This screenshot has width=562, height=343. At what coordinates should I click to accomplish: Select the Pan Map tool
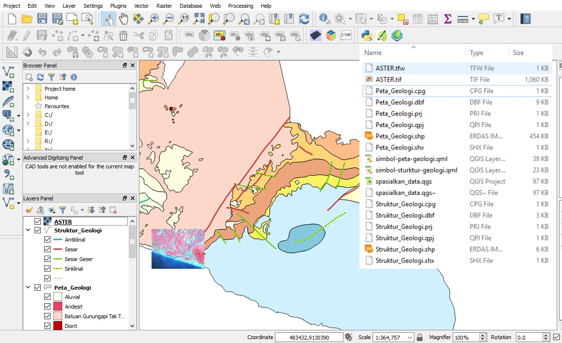(123, 18)
